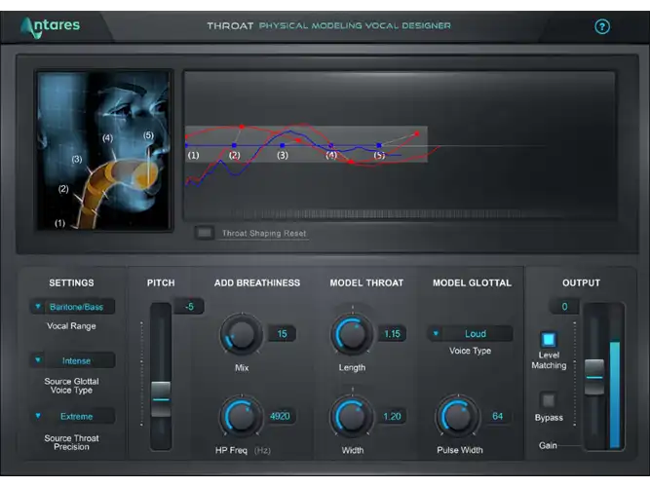Click the HP Freq knob
650x487 pixels.
(241, 416)
